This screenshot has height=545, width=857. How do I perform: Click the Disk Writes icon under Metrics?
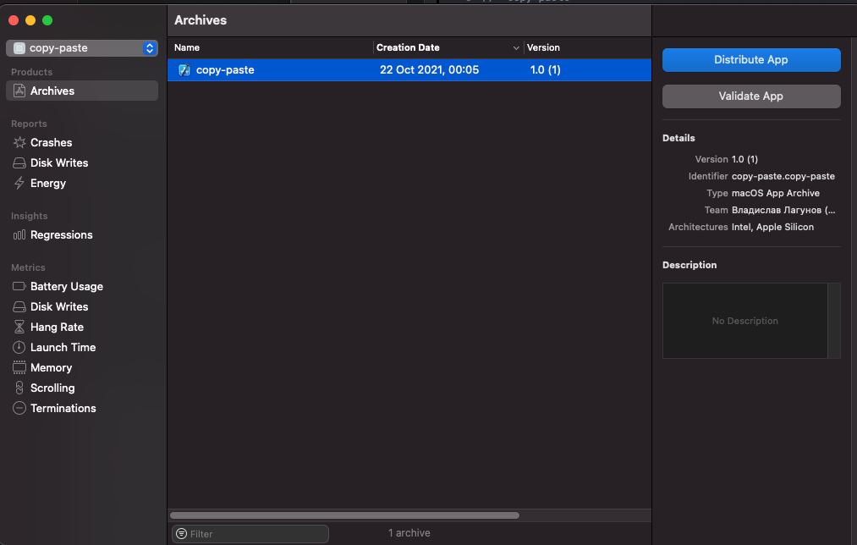pos(19,306)
